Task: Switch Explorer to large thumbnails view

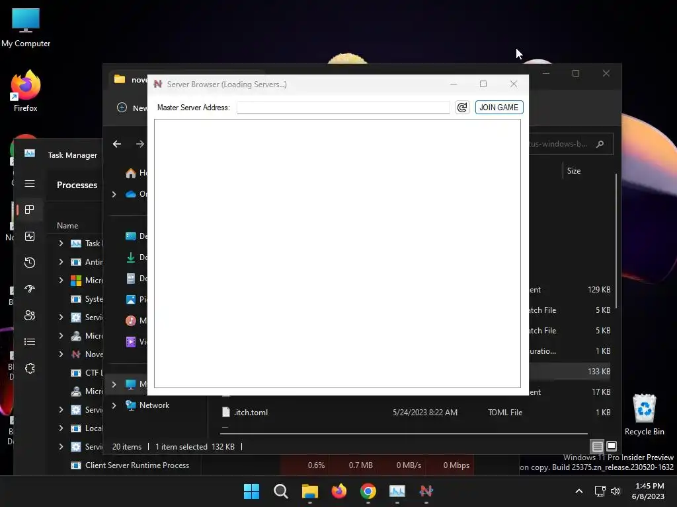Action: (612, 446)
